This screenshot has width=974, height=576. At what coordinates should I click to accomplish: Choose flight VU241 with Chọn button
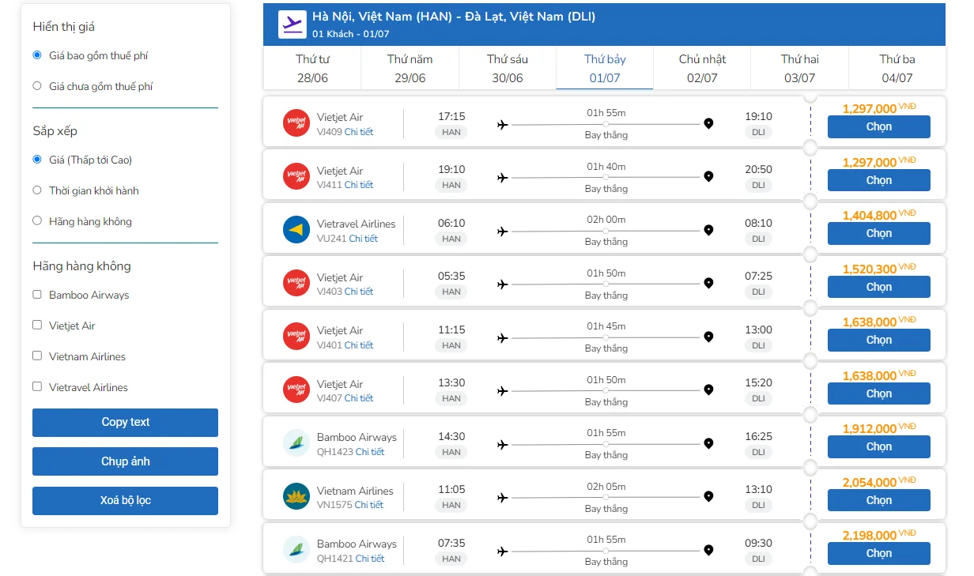tap(878, 233)
